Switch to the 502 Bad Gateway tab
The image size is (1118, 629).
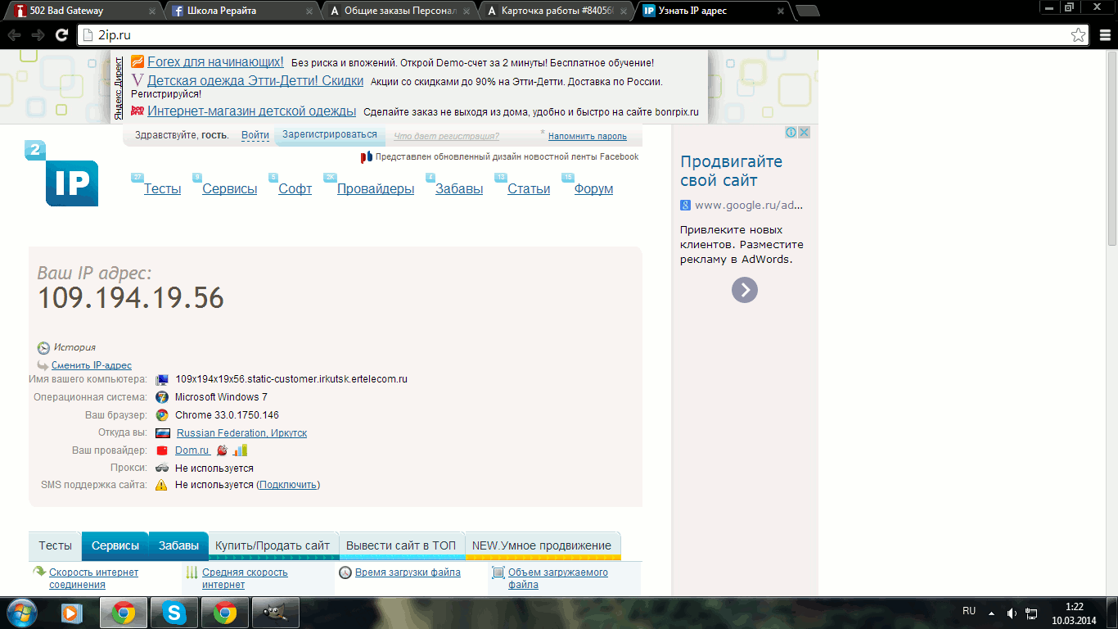click(84, 11)
